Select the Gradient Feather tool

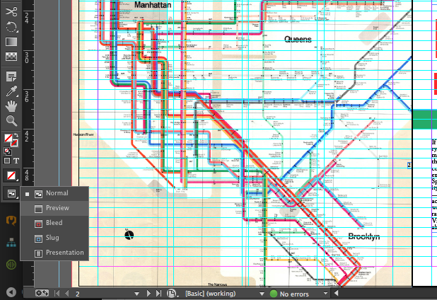[11, 57]
